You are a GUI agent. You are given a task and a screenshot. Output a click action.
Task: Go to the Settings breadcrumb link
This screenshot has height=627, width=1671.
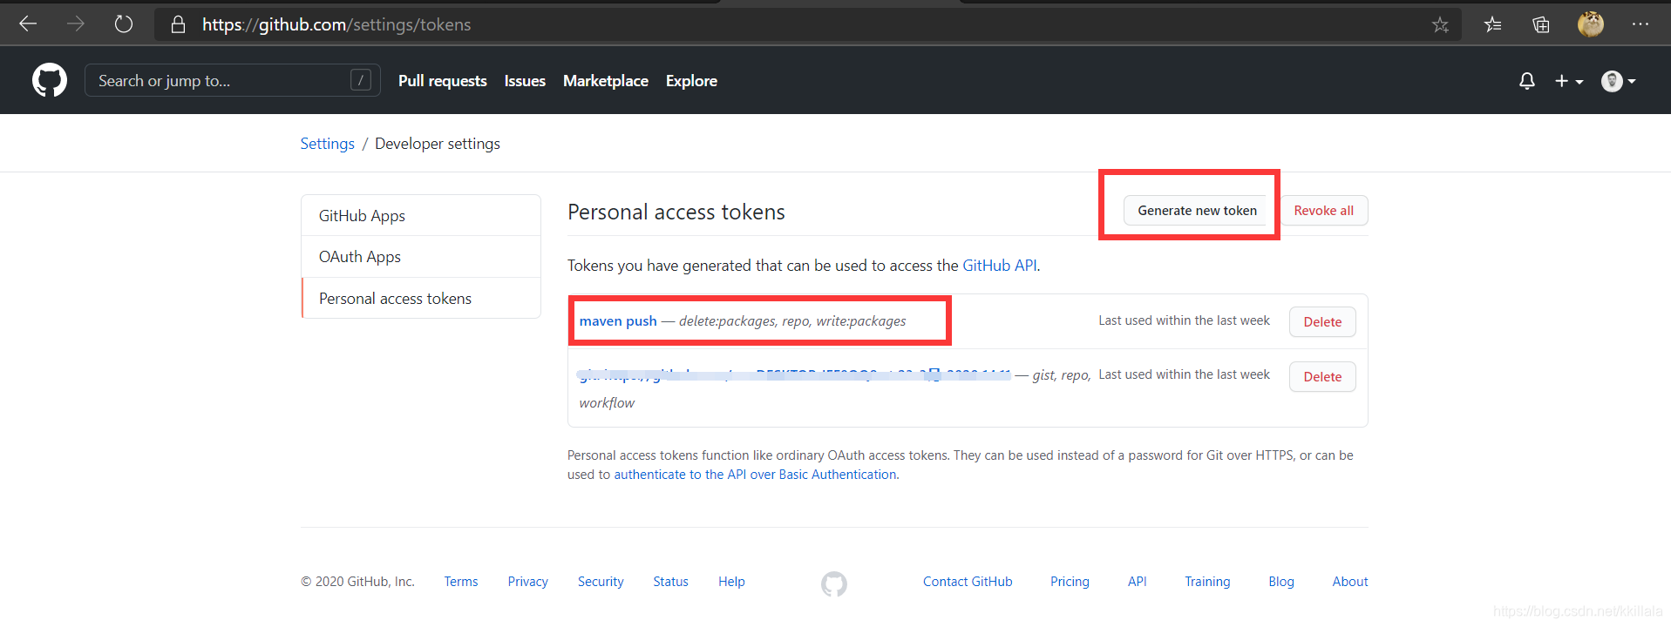328,144
